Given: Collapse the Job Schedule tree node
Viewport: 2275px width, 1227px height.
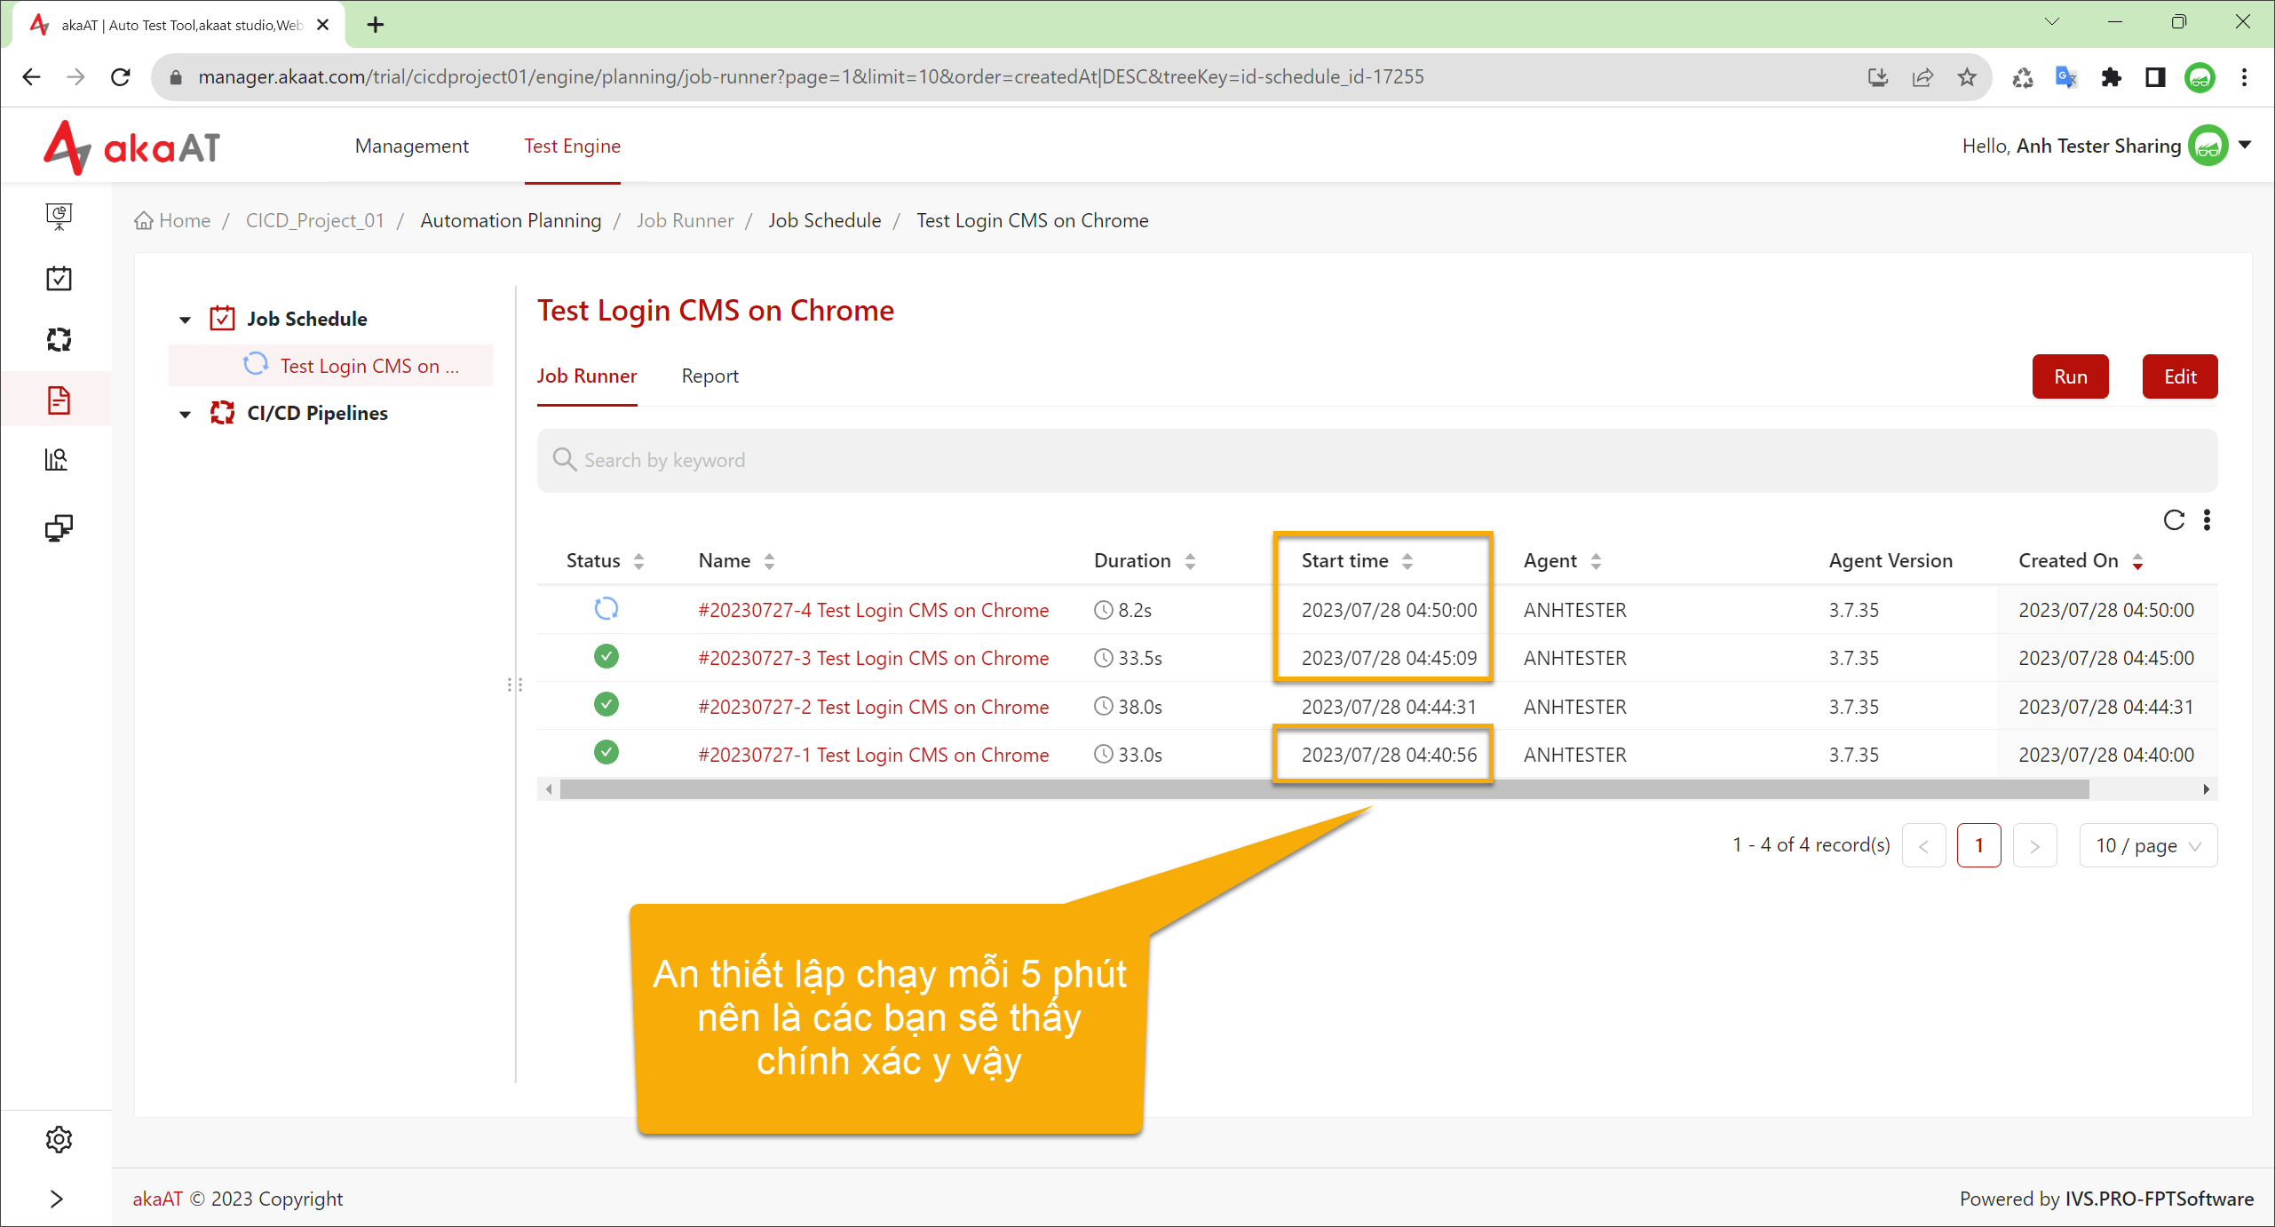Looking at the screenshot, I should pos(185,320).
